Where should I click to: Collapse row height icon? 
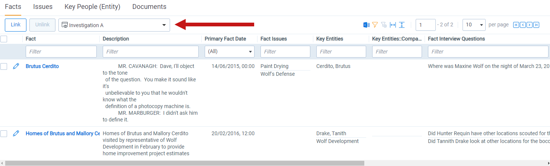(x=402, y=25)
